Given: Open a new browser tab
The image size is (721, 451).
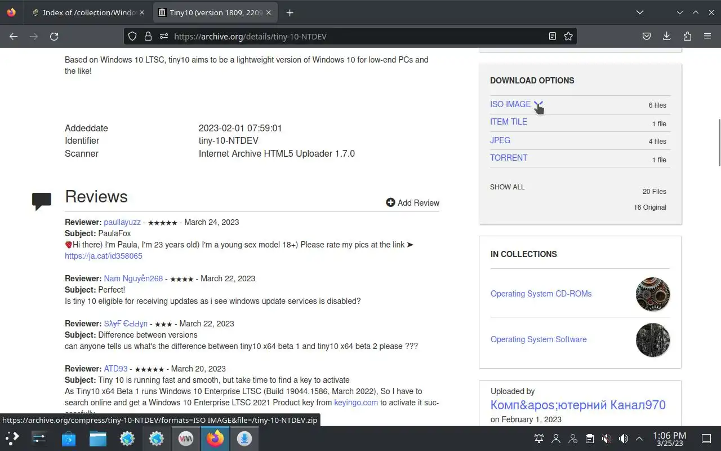Looking at the screenshot, I should click(290, 12).
